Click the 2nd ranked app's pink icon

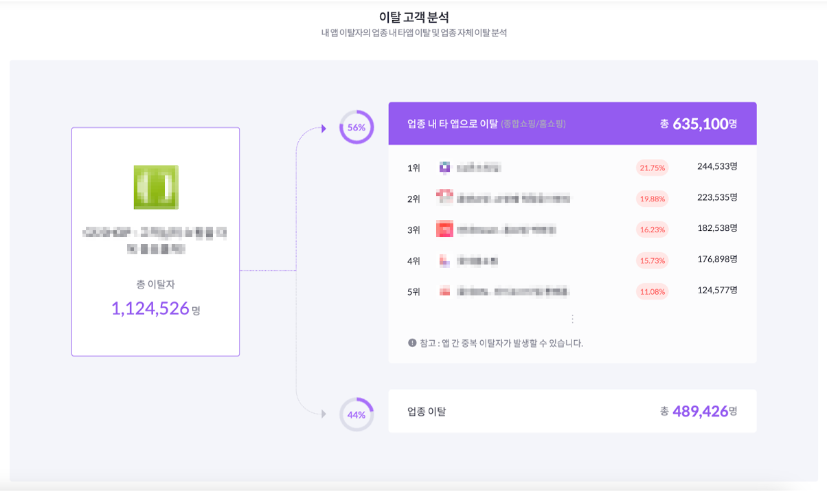pos(445,198)
